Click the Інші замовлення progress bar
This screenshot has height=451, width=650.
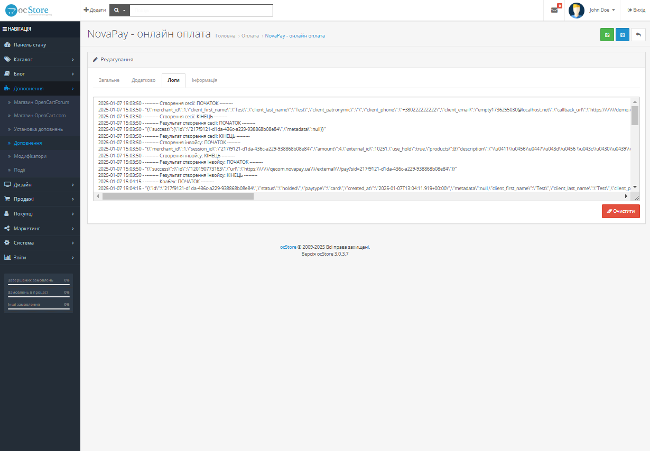point(39,309)
